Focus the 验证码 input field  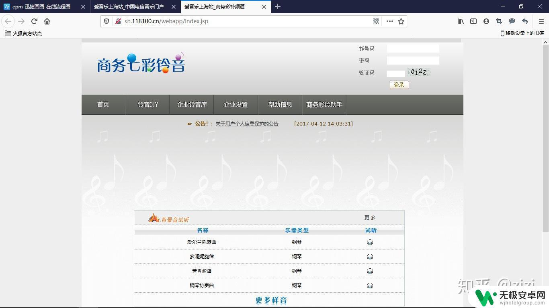[x=396, y=73]
